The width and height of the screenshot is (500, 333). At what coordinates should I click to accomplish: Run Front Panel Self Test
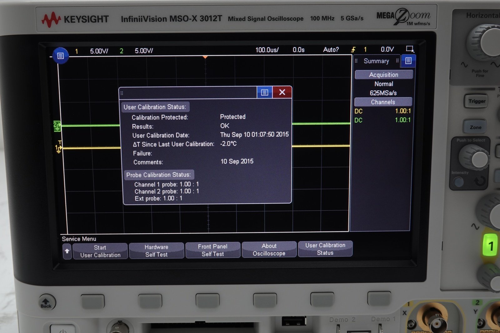(212, 250)
